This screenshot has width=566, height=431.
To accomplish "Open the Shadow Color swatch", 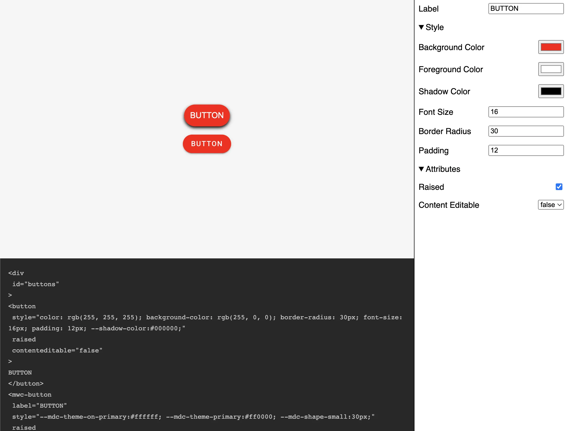I will click(551, 91).
